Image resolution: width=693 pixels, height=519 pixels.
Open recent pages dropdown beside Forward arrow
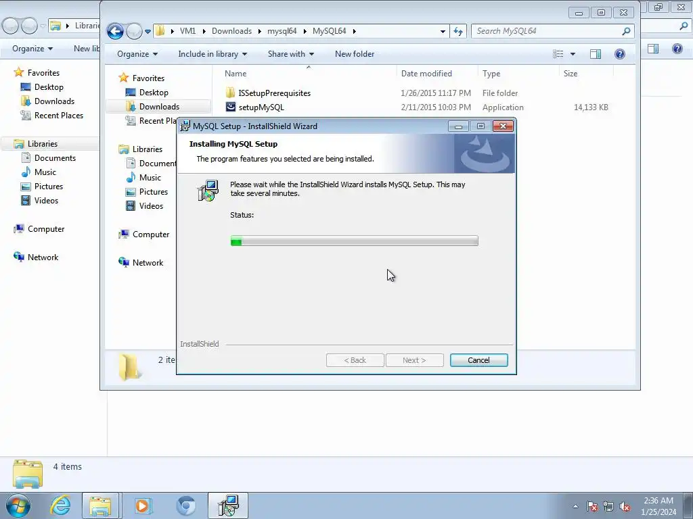tap(148, 31)
